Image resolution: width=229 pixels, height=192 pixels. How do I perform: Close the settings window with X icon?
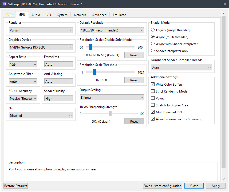pos(224,4)
